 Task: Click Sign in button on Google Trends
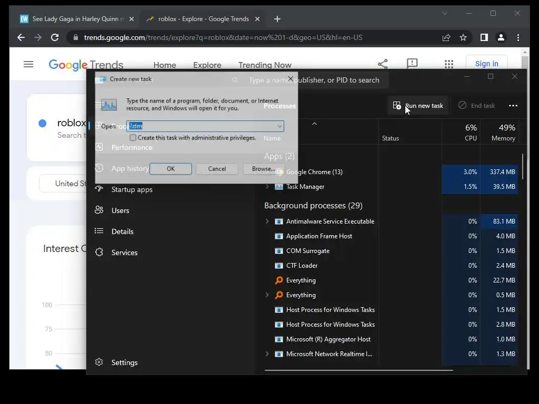point(486,64)
